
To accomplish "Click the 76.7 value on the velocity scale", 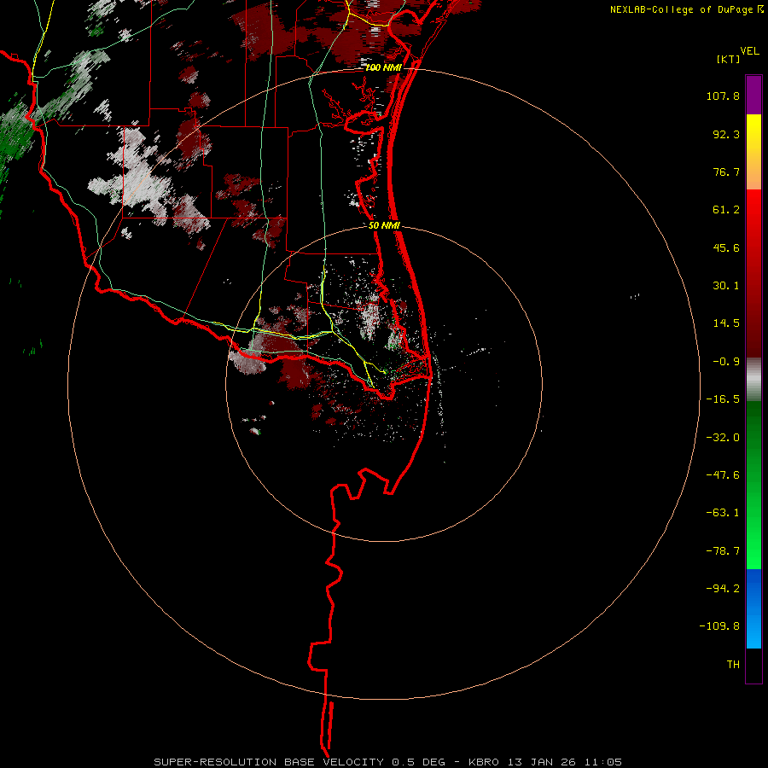I will point(726,172).
